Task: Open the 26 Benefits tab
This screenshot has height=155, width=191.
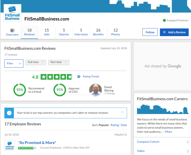Action: coord(98,32)
